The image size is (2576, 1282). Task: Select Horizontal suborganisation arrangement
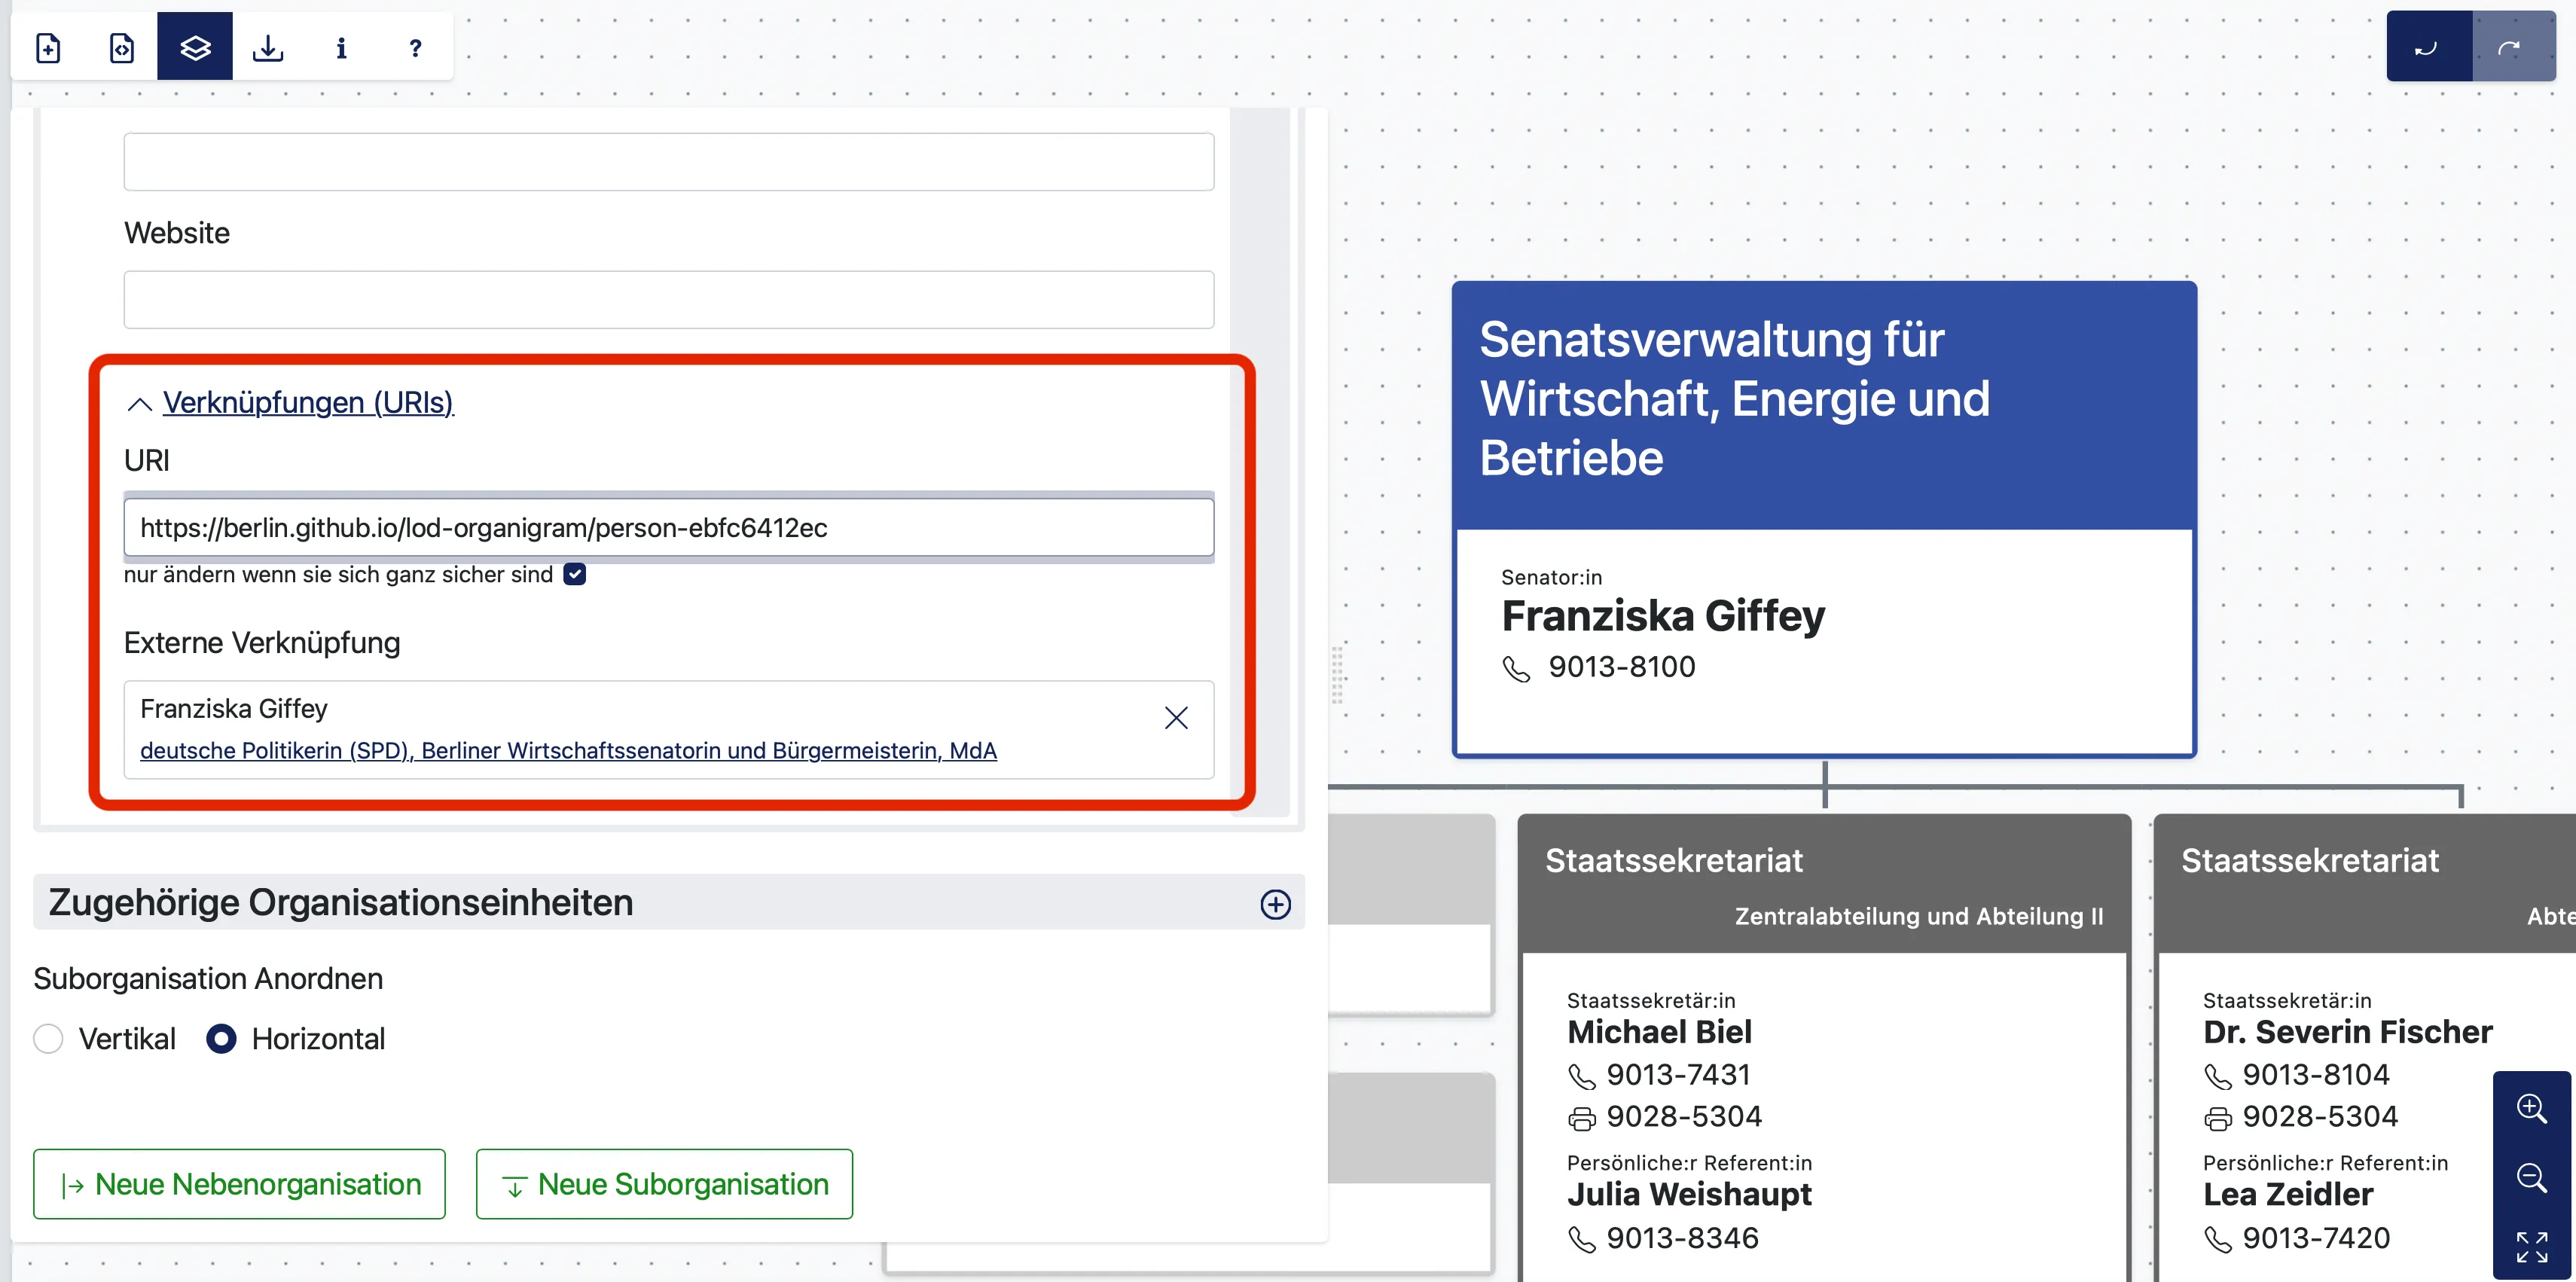click(x=221, y=1038)
